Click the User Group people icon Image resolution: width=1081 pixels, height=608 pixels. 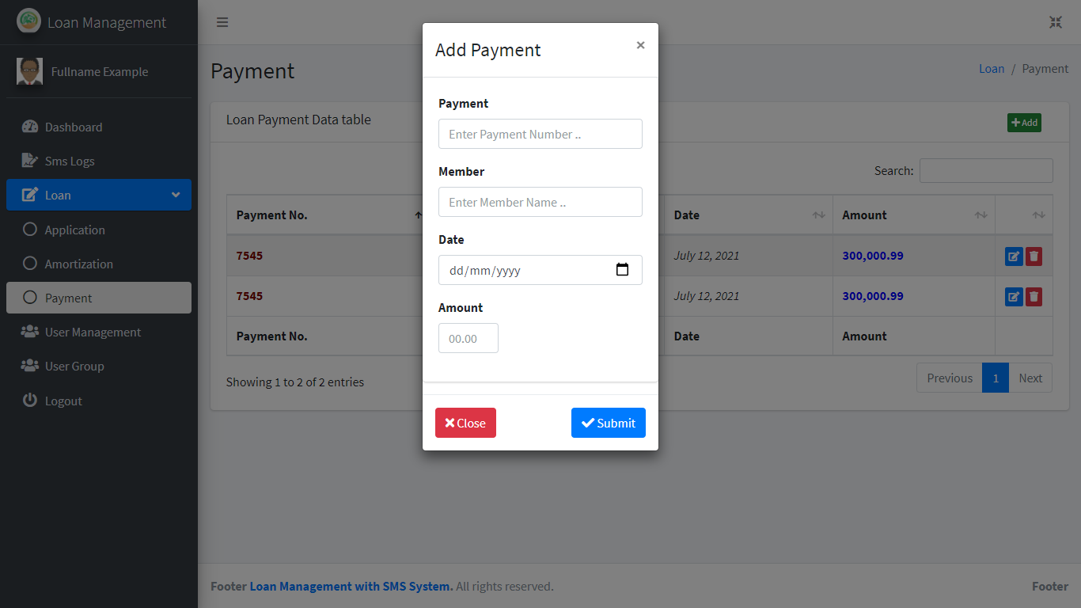[x=30, y=366]
